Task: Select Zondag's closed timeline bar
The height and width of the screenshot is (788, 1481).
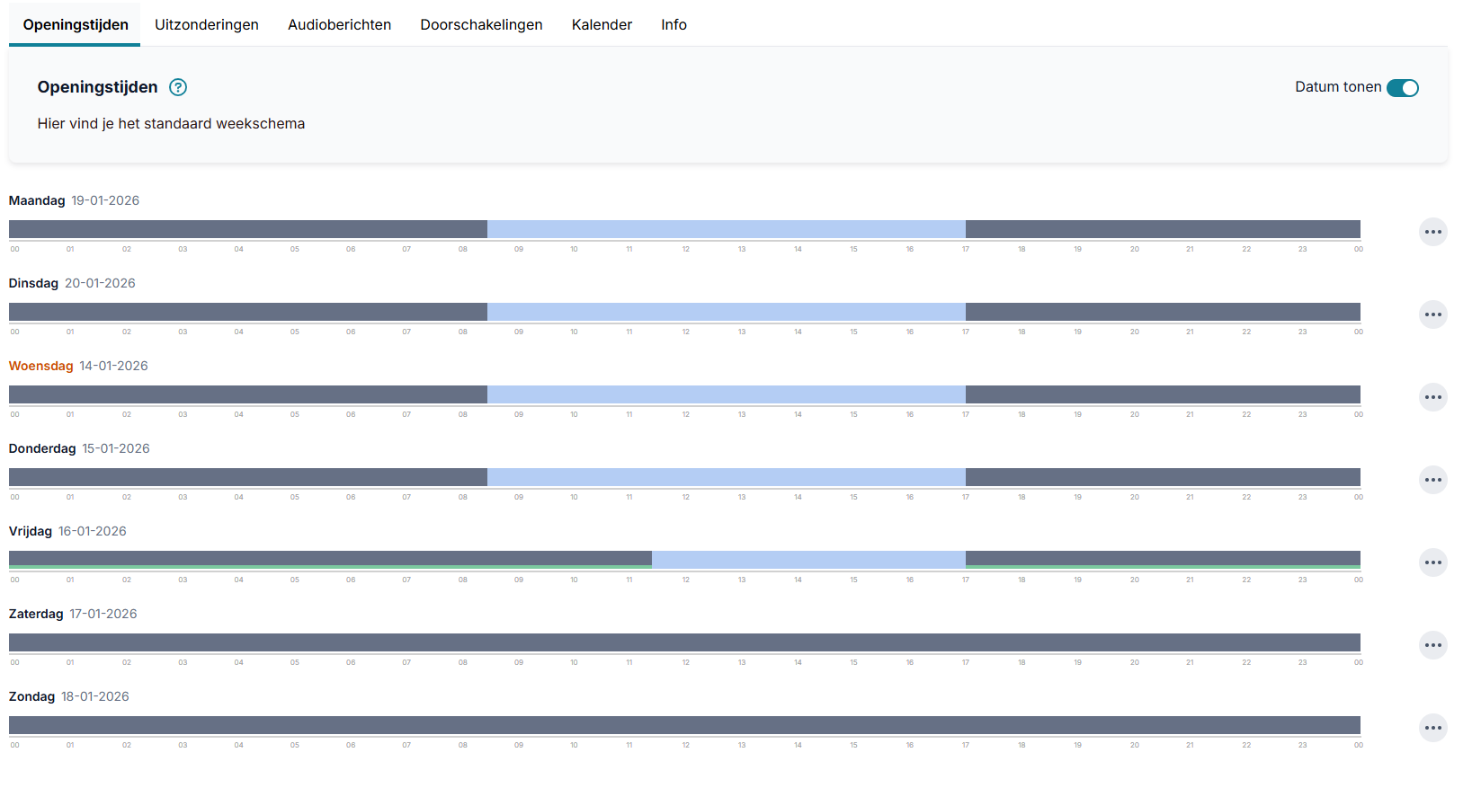Action: pos(684,725)
